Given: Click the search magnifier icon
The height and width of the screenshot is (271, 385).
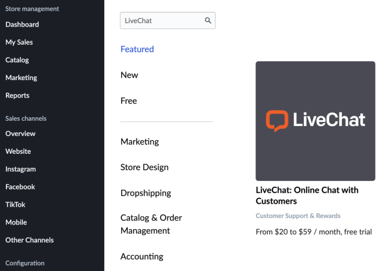Looking at the screenshot, I should (x=208, y=21).
